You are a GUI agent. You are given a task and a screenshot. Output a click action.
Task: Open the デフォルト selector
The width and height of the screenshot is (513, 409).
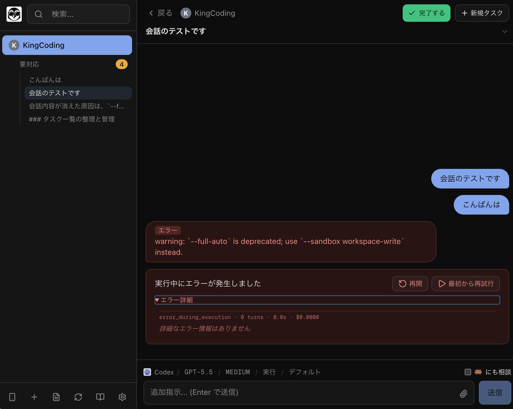(x=304, y=372)
